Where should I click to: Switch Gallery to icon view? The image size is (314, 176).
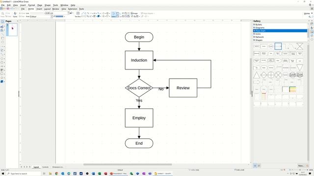click(255, 166)
